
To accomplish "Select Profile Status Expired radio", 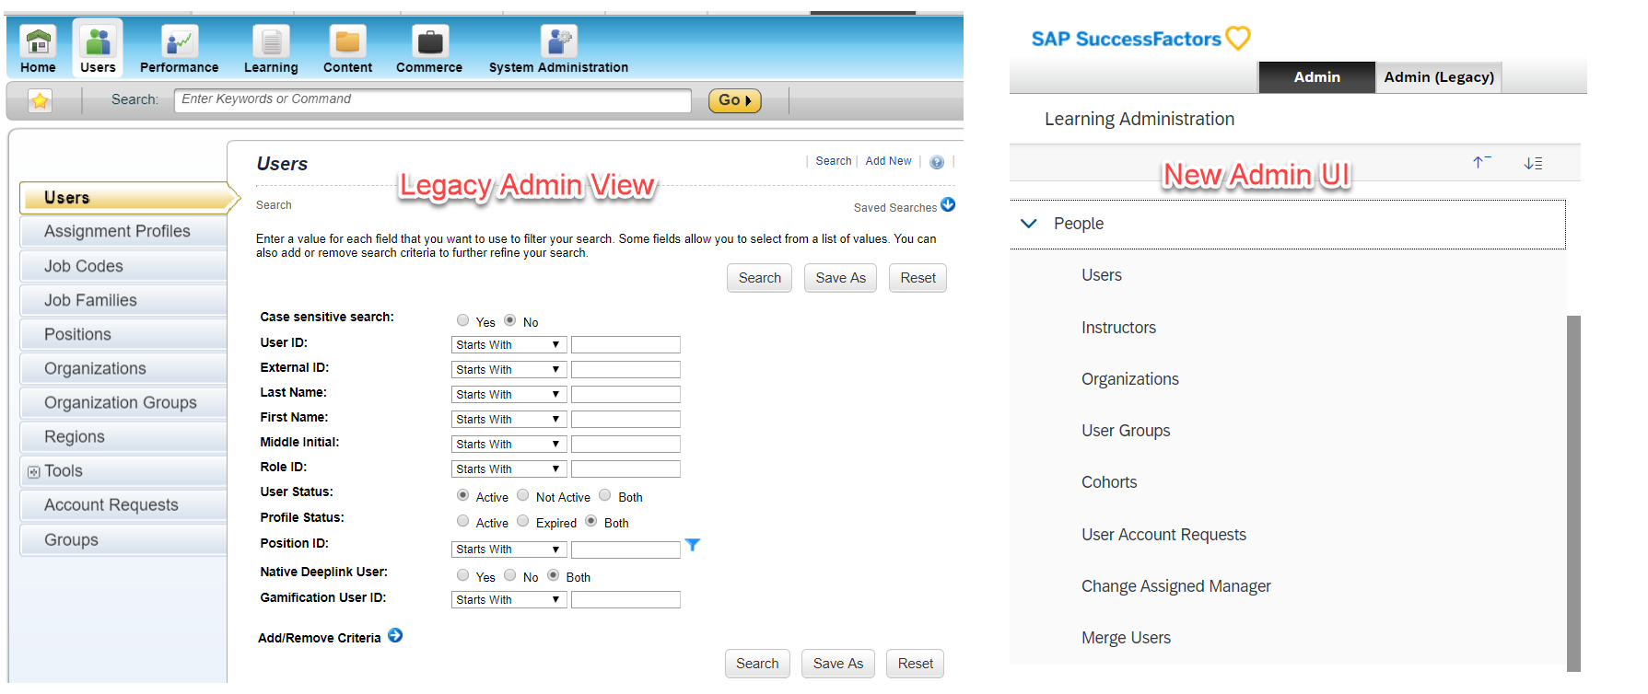I will click(x=522, y=521).
